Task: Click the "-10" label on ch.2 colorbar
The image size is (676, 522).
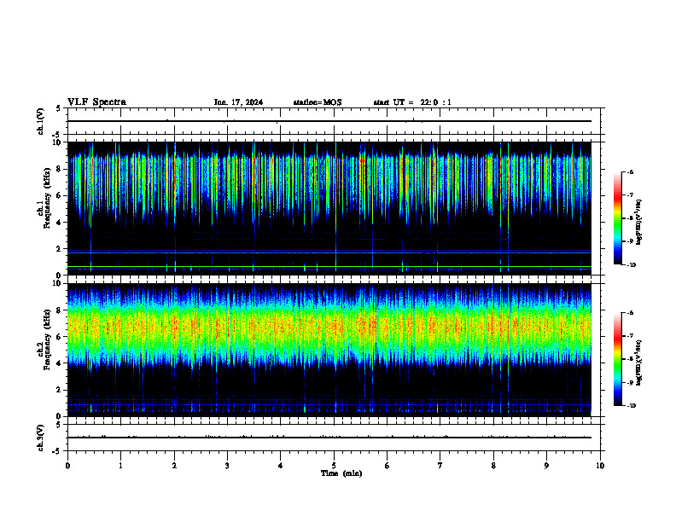Action: (x=632, y=406)
